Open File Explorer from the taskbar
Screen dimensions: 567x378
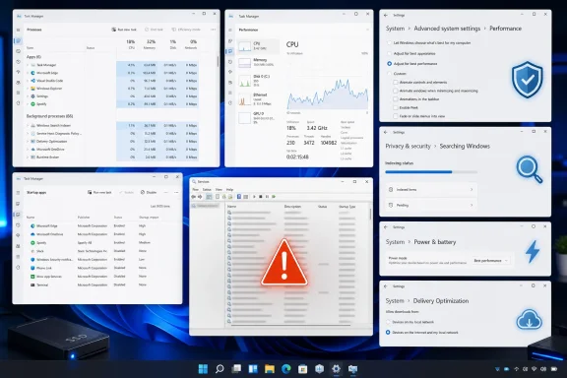click(x=270, y=369)
